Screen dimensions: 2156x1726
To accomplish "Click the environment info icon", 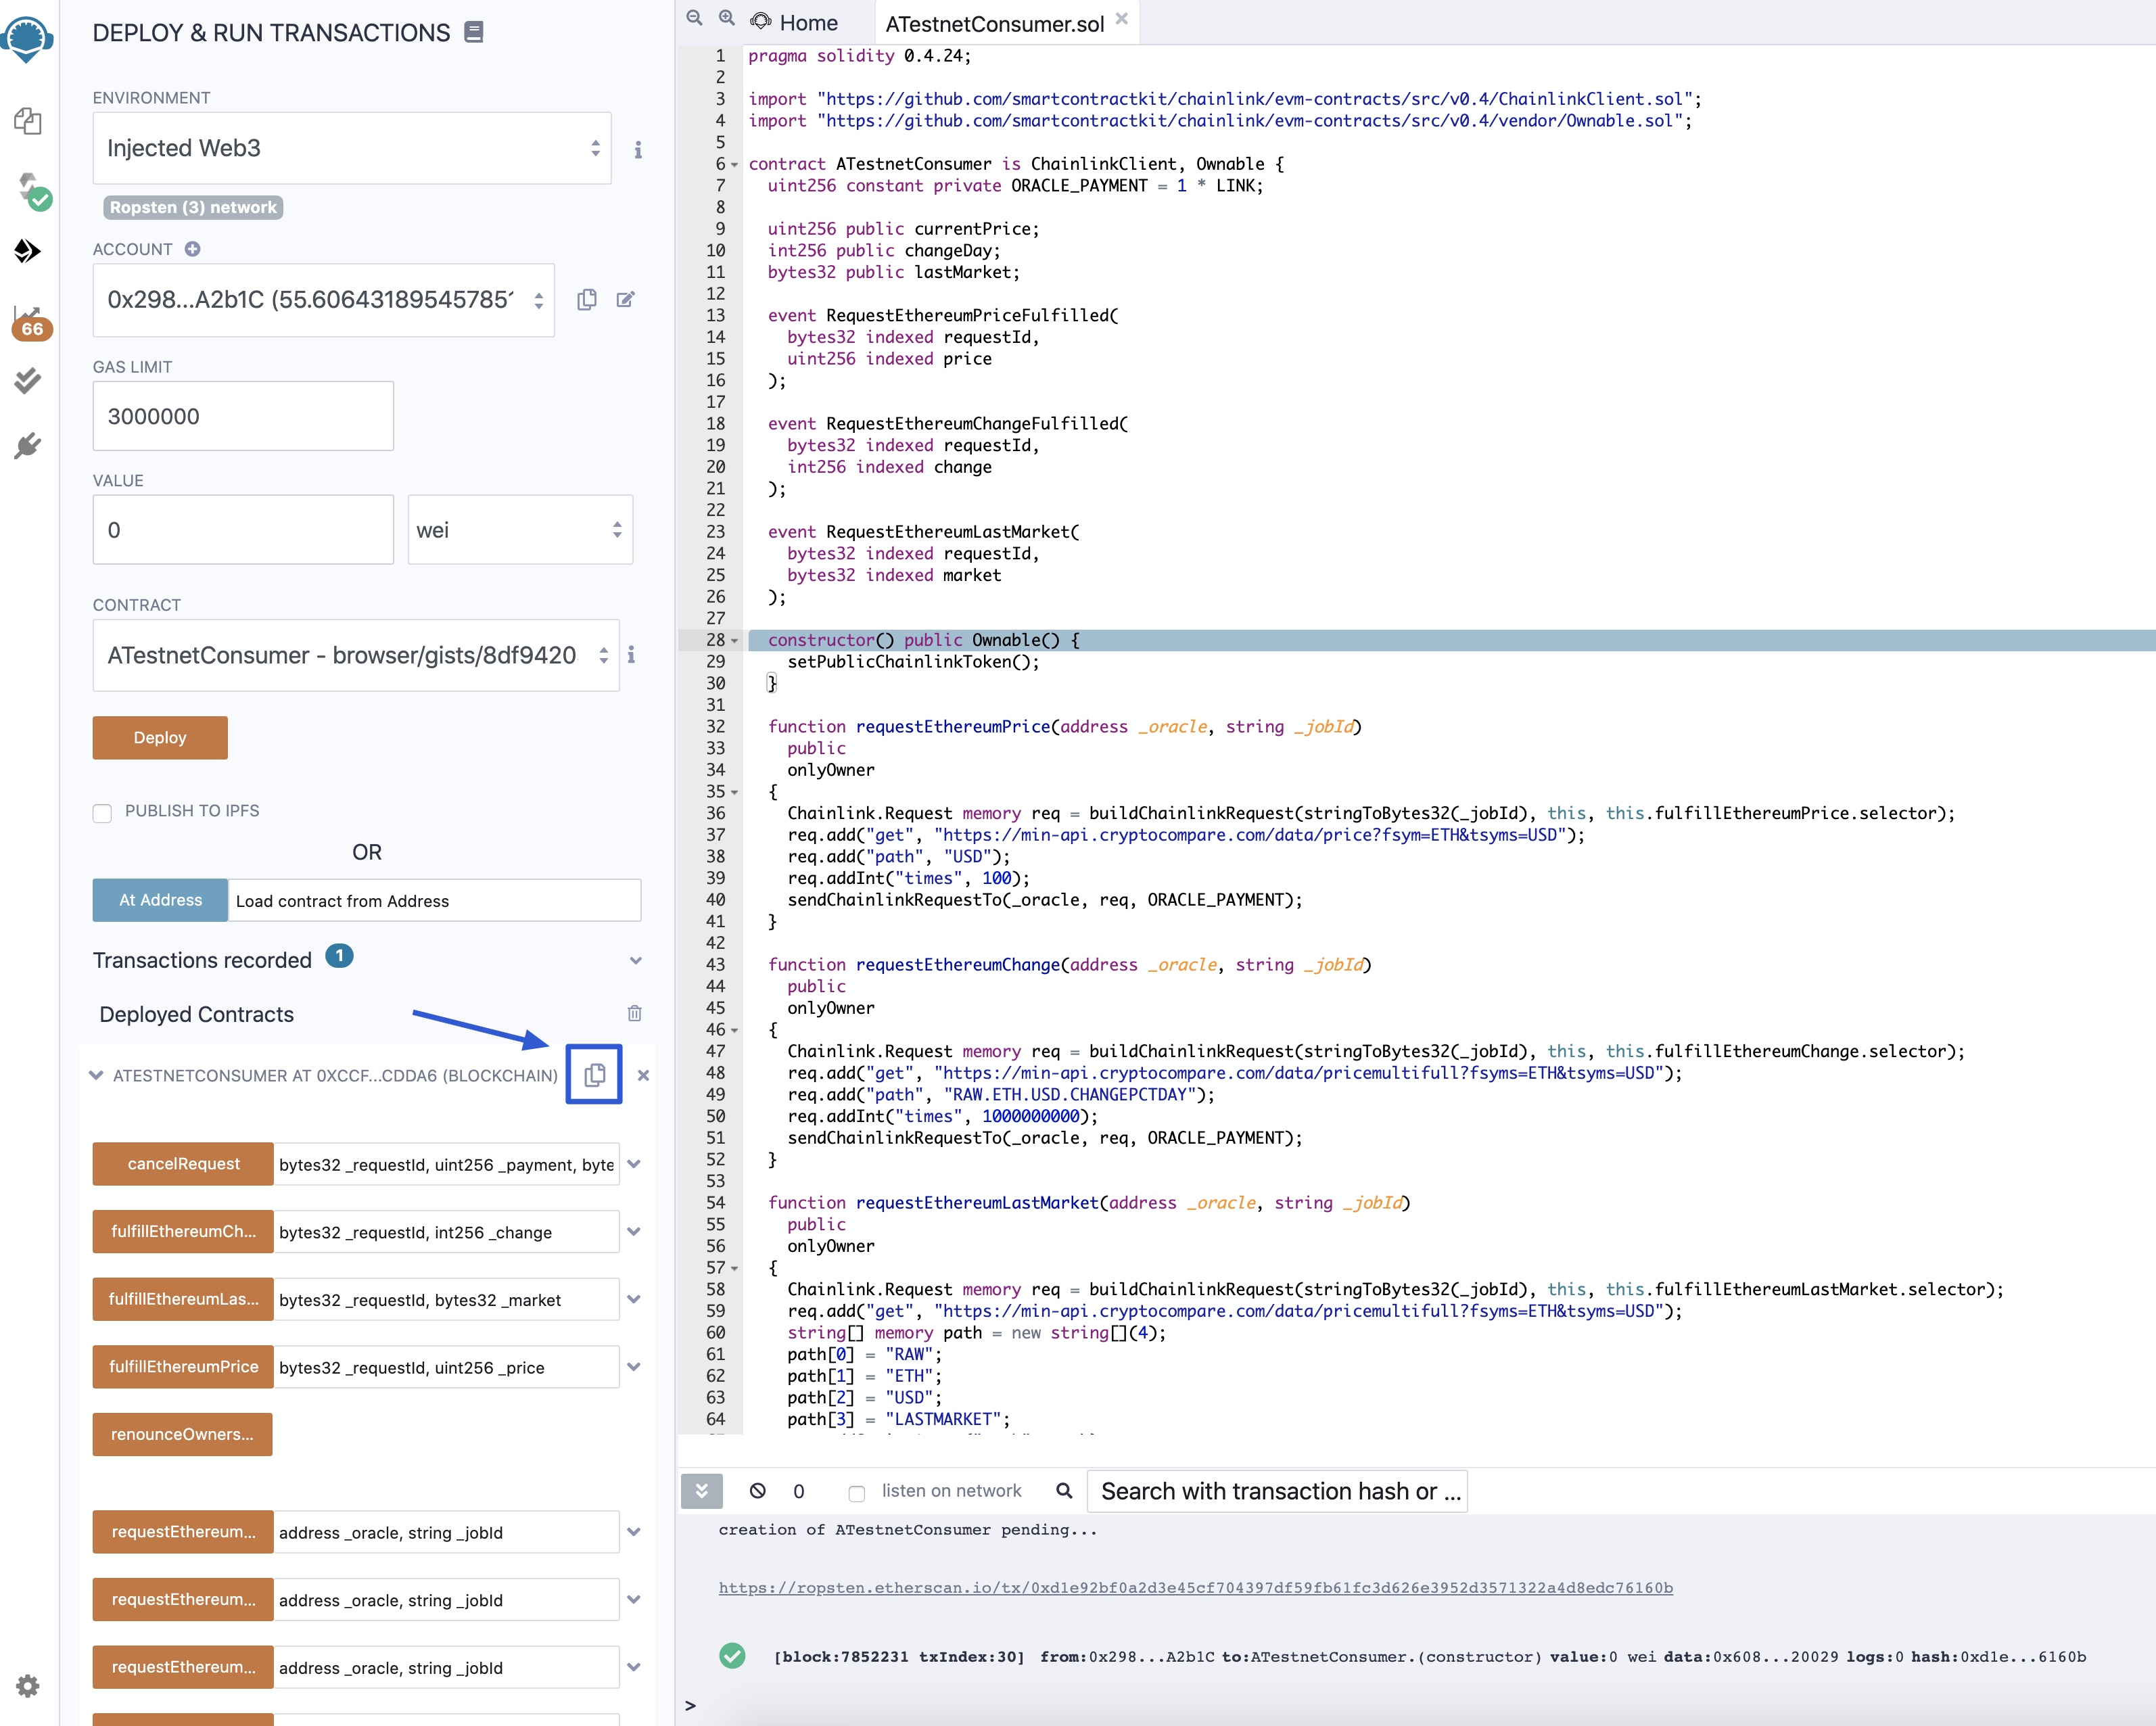I will coord(638,150).
